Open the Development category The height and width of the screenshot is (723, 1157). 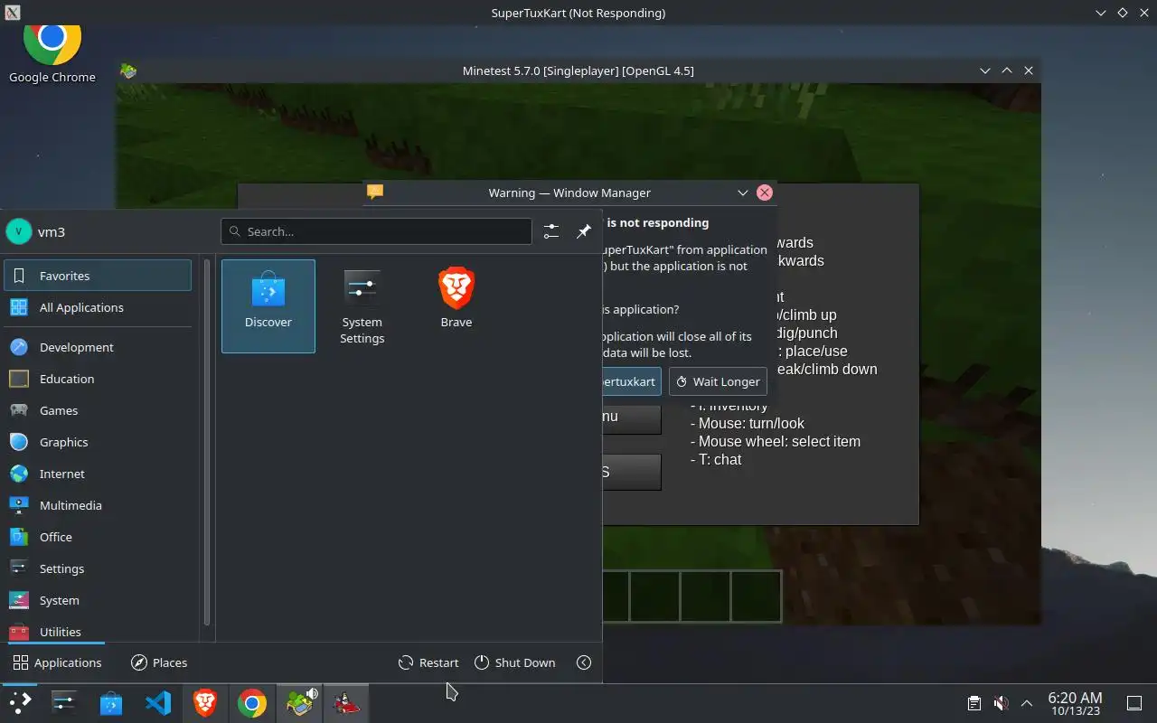click(98, 347)
